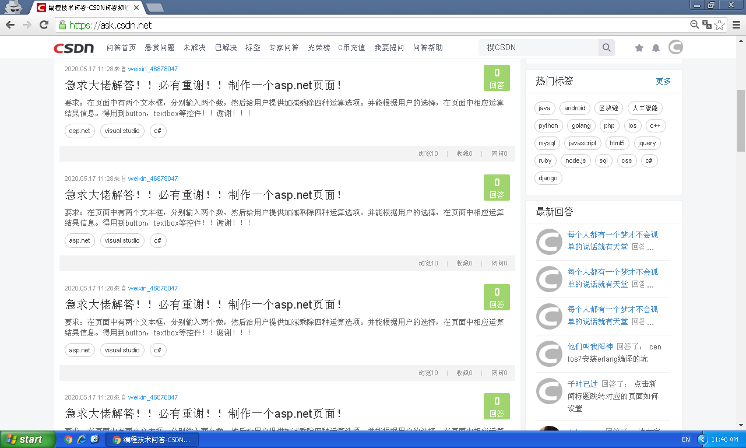Click the browser forward arrow
Viewport: 746px width, 448px height.
tap(27, 24)
